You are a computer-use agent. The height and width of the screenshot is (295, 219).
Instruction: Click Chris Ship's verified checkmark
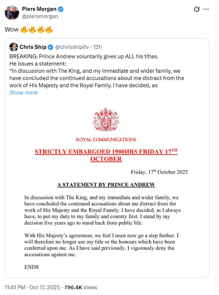[x=50, y=47]
